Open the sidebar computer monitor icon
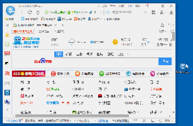 [7, 102]
